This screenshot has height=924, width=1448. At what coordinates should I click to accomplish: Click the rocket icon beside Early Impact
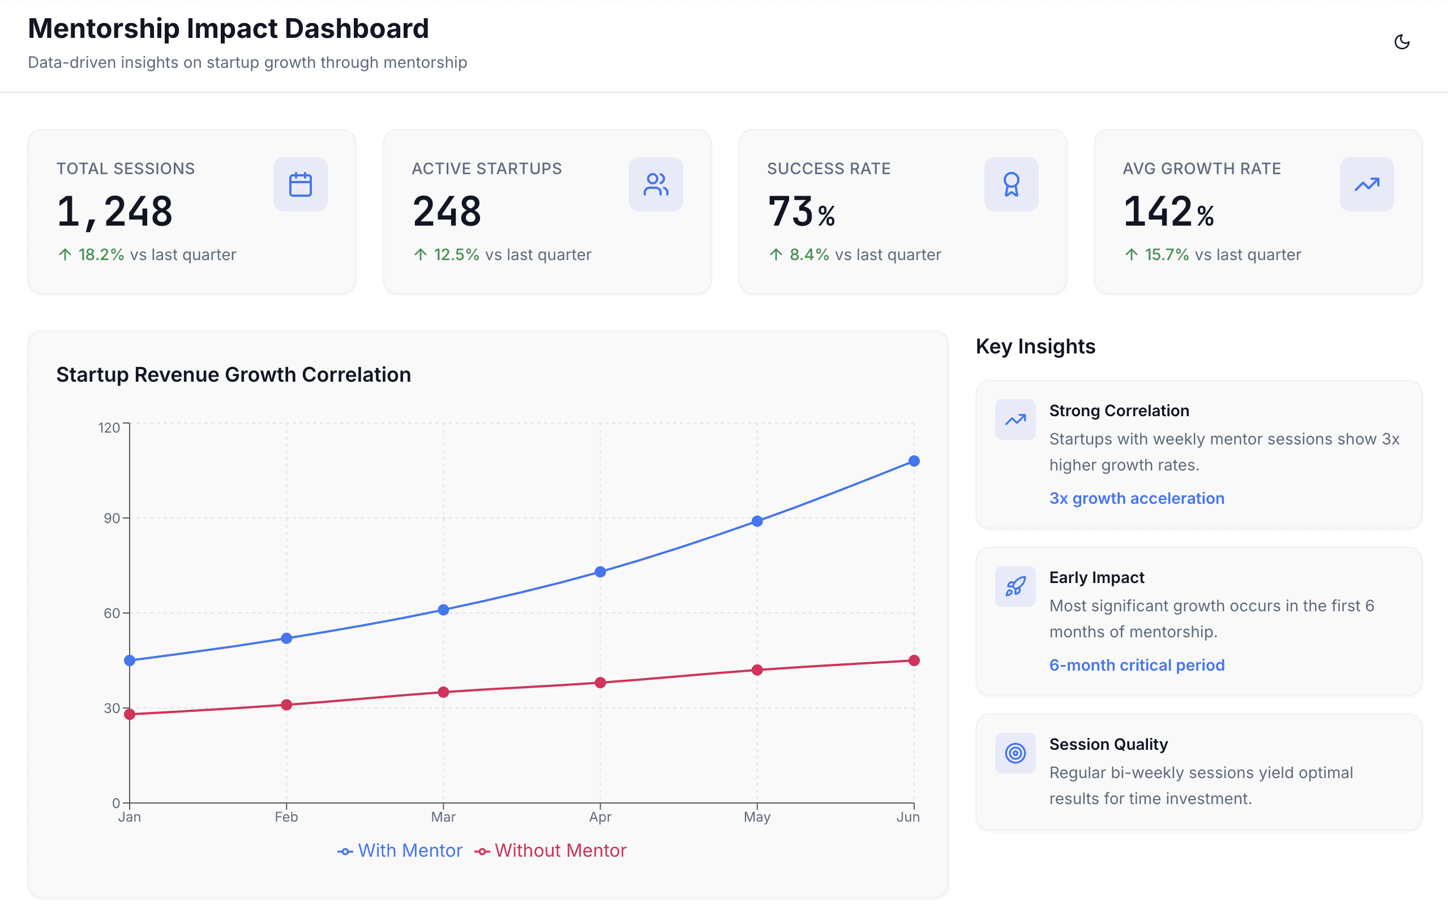[1015, 586]
